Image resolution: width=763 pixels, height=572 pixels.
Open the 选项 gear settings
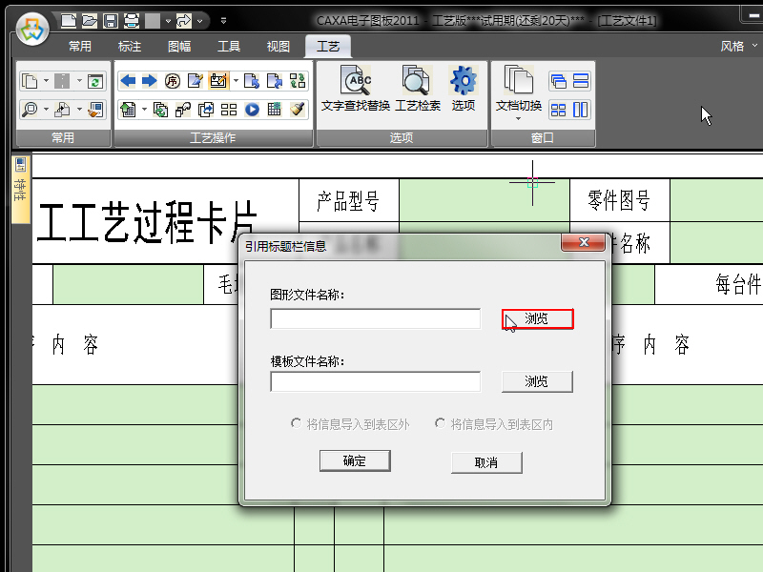click(464, 90)
